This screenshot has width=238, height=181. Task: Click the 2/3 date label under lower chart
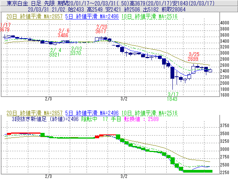click(48, 176)
